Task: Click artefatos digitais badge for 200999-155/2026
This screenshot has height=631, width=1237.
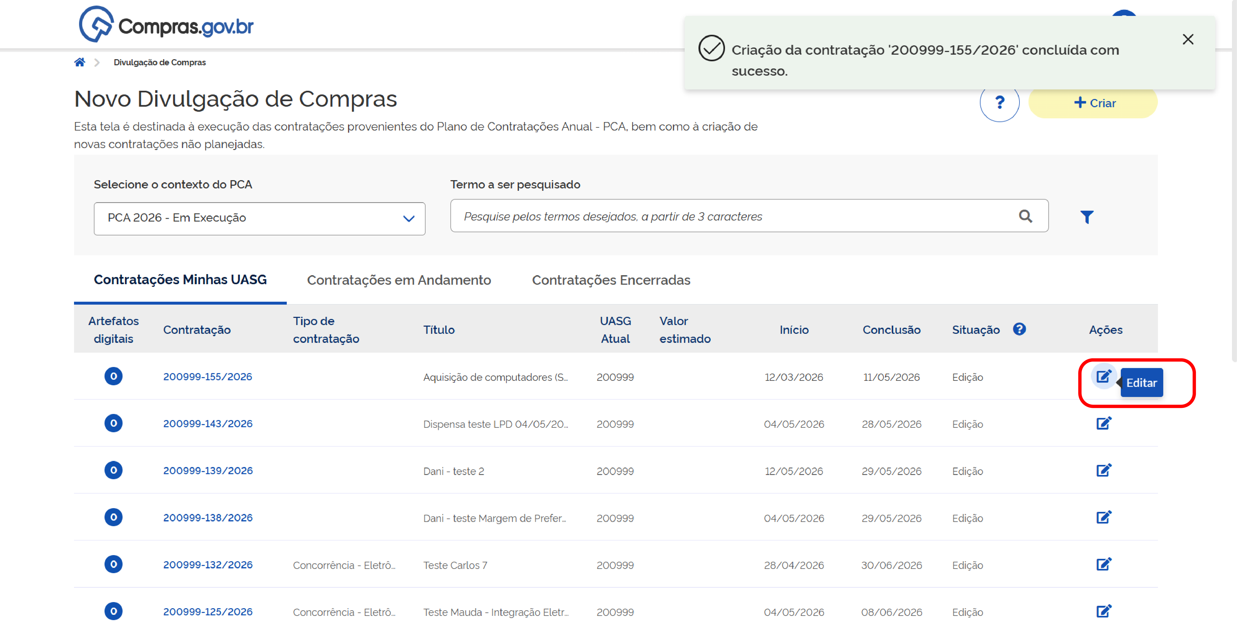Action: (113, 377)
